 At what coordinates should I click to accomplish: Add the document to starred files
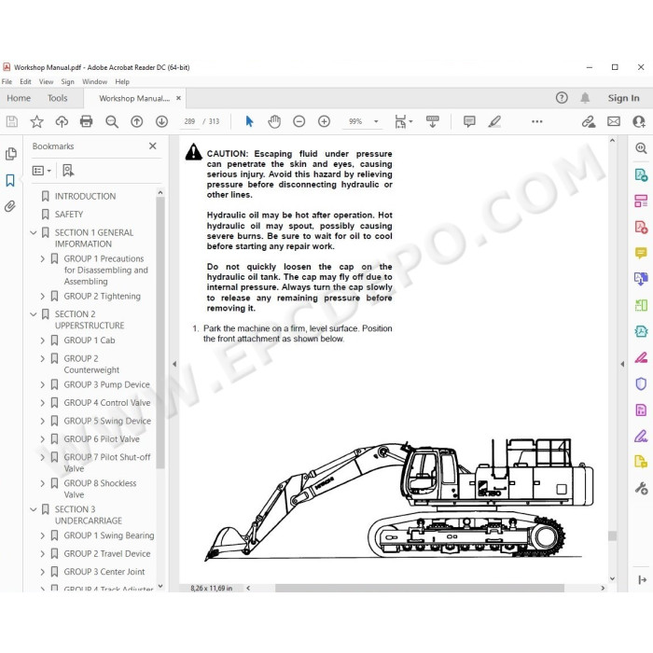click(x=36, y=121)
